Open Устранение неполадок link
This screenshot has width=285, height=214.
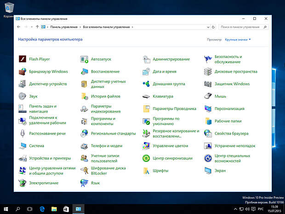(235, 146)
